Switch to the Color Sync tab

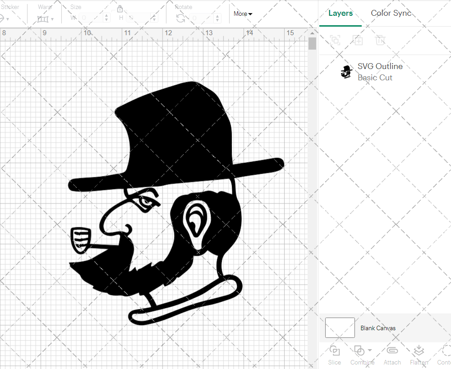tap(391, 13)
